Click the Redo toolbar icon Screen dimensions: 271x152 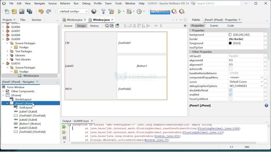49,11
